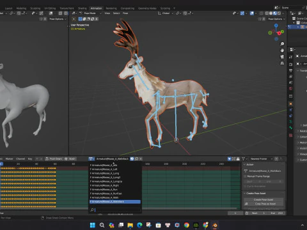The image size is (307, 230).
Task: Click the viewport zoom magnifier icon
Action: (282, 44)
